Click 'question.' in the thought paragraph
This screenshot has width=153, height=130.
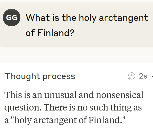(x=23, y=108)
